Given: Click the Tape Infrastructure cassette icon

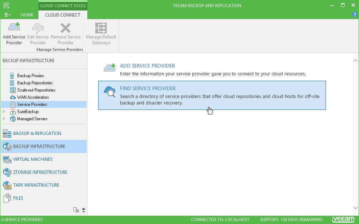Looking at the screenshot, I should tap(7, 185).
